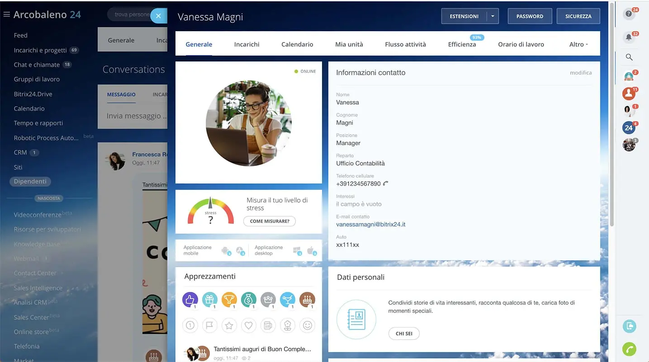Click the stress level gauge
649x362 pixels.
click(211, 211)
